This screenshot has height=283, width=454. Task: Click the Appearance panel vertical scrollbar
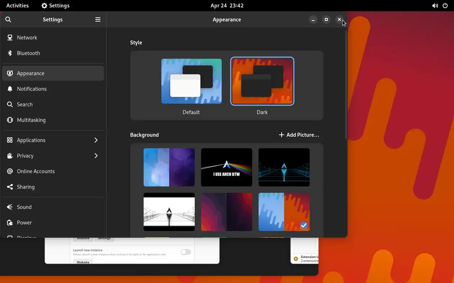point(346,85)
